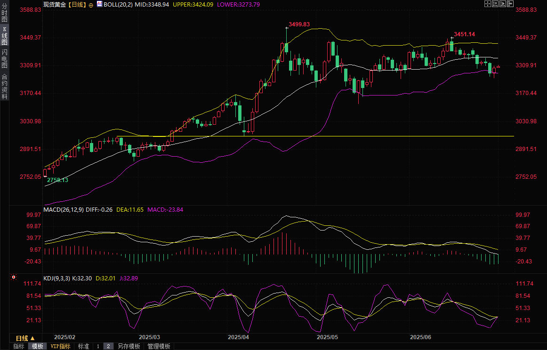Switch to 分时图 view in left sidebar
This screenshot has height=350, width=547.
tap(4, 13)
